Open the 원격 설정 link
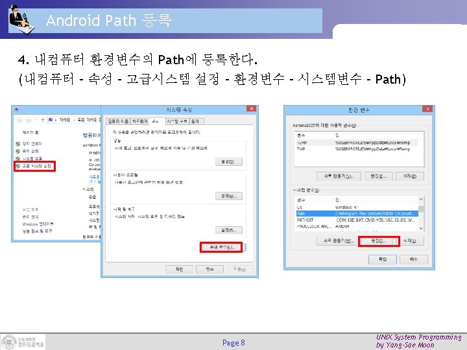This screenshot has width=467, height=350. coord(30,151)
